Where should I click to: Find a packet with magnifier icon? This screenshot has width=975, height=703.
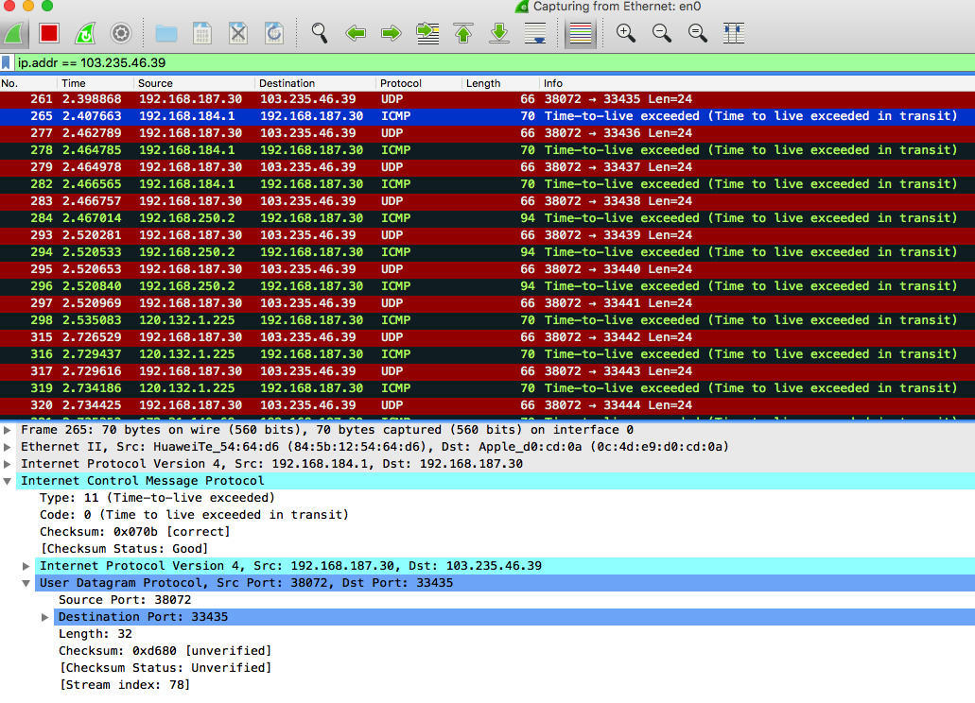pyautogui.click(x=320, y=33)
